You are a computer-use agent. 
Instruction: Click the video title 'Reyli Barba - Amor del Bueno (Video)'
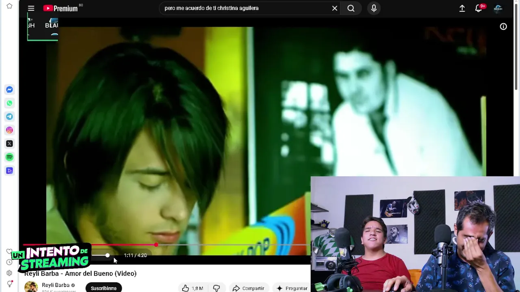pos(80,273)
